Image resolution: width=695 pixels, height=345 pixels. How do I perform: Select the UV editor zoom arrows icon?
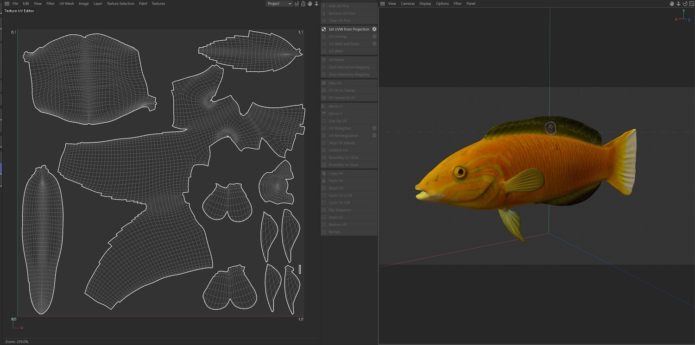(316, 4)
